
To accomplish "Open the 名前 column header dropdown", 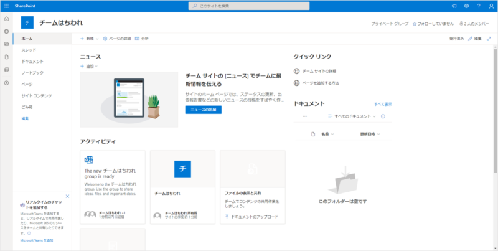I will click(327, 134).
